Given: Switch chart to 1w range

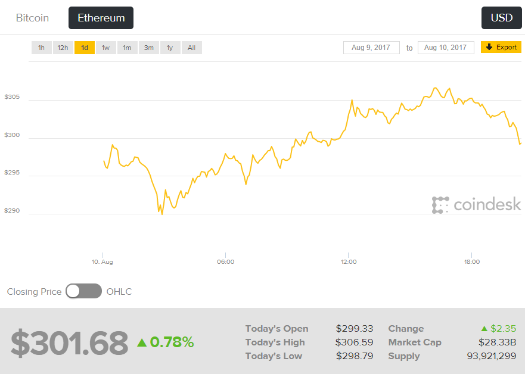Looking at the screenshot, I should tap(105, 48).
